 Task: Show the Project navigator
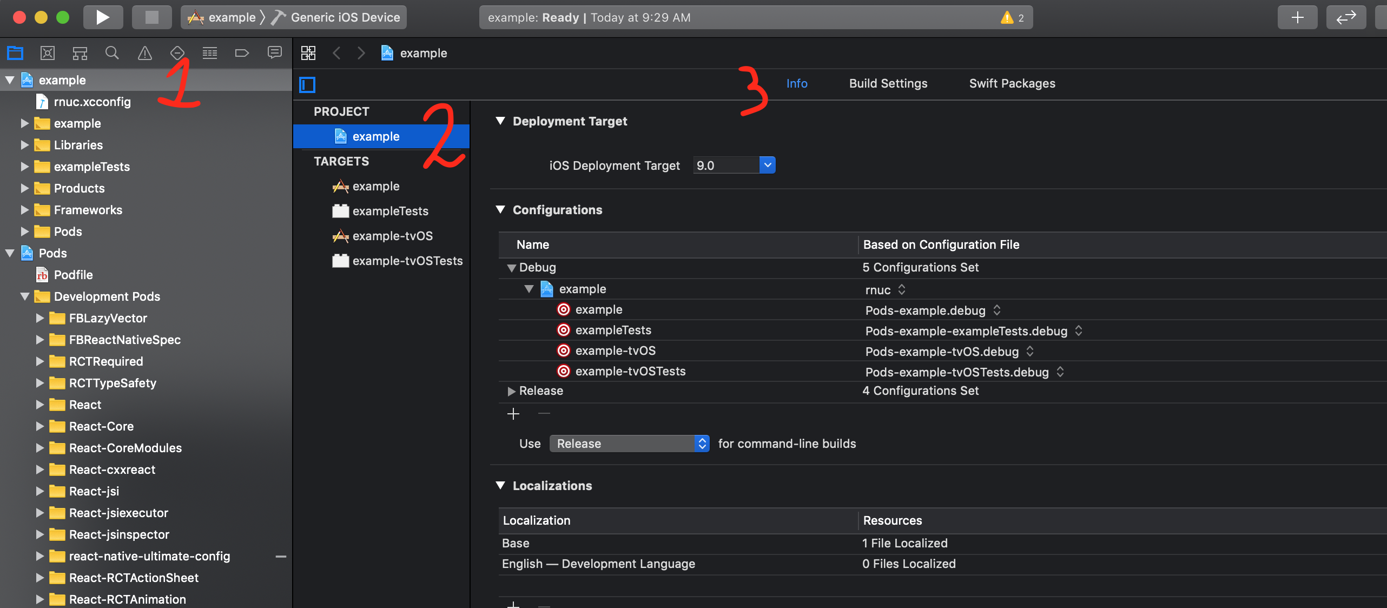tap(15, 53)
